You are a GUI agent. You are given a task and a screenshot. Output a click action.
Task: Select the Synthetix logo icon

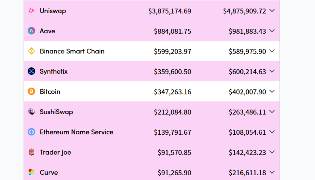31,71
